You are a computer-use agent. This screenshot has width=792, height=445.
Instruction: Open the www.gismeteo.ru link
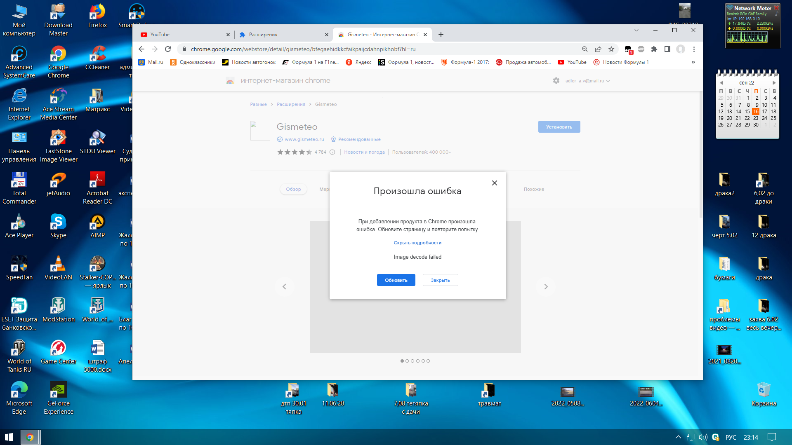[x=304, y=139]
